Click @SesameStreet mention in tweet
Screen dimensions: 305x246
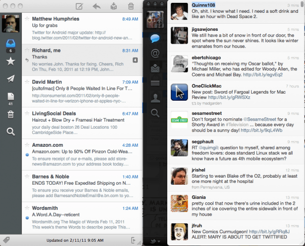(x=260, y=119)
